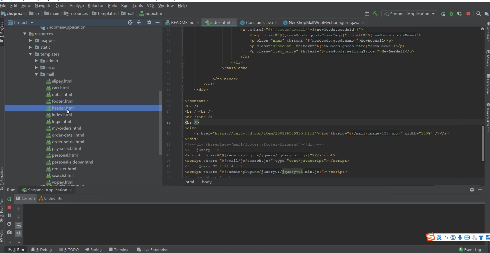
Task: Toggle scroll to end in console
Action: [x=19, y=233]
